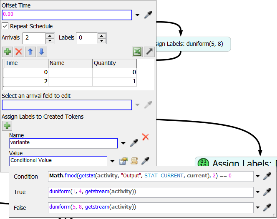Click the Labels number field

[x=86, y=38]
